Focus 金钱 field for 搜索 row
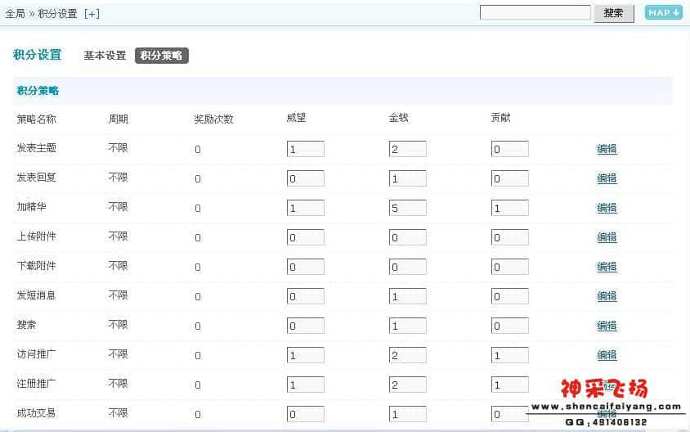Image resolution: width=690 pixels, height=432 pixels. coord(407,326)
